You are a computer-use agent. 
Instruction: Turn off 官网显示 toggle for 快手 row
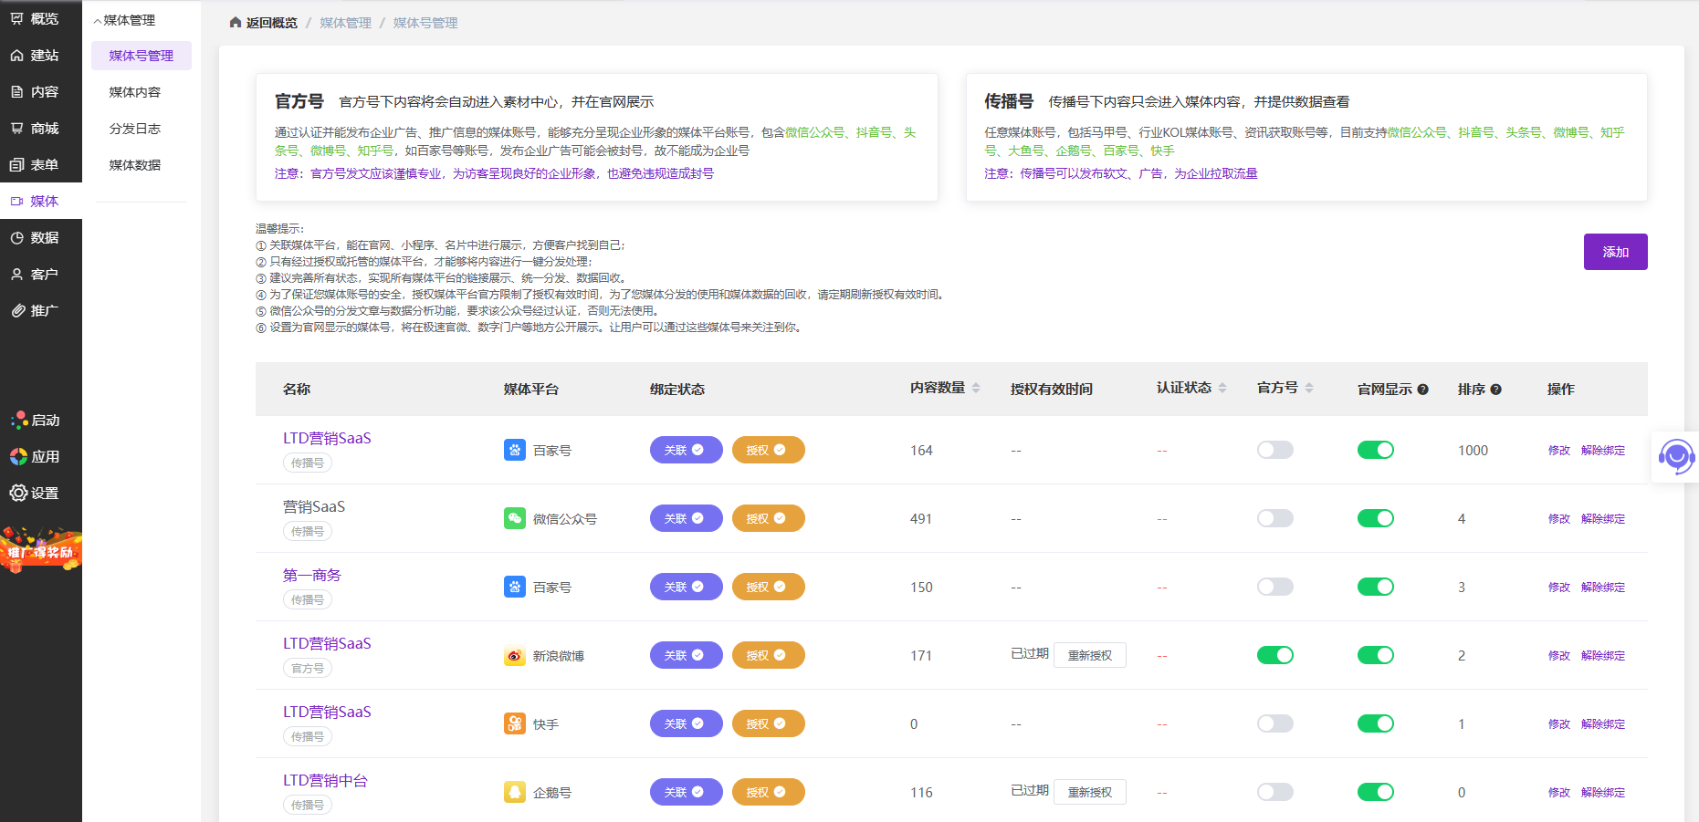1375,723
